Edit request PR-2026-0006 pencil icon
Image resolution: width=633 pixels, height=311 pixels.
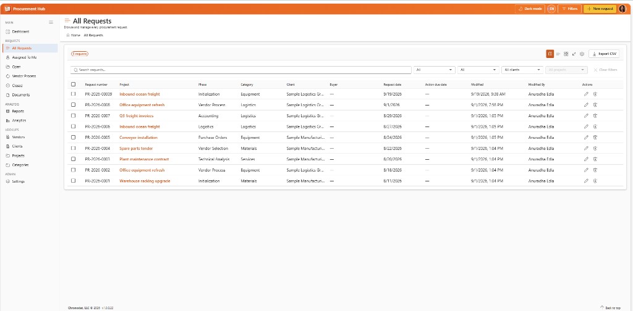click(x=586, y=126)
